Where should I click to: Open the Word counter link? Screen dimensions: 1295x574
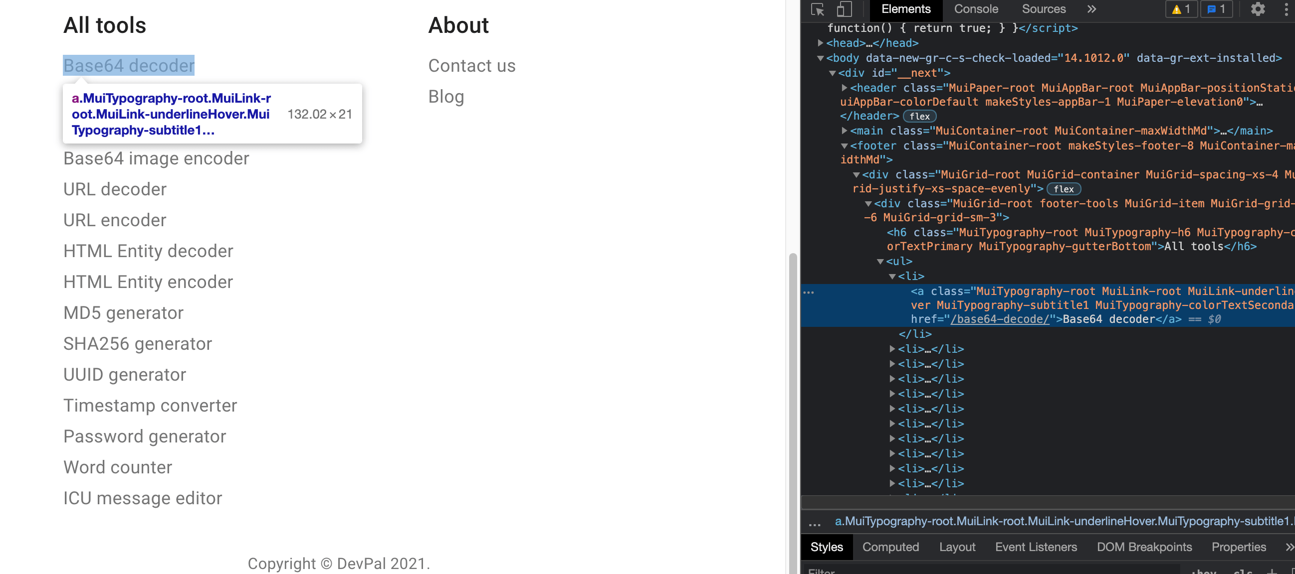pyautogui.click(x=118, y=467)
